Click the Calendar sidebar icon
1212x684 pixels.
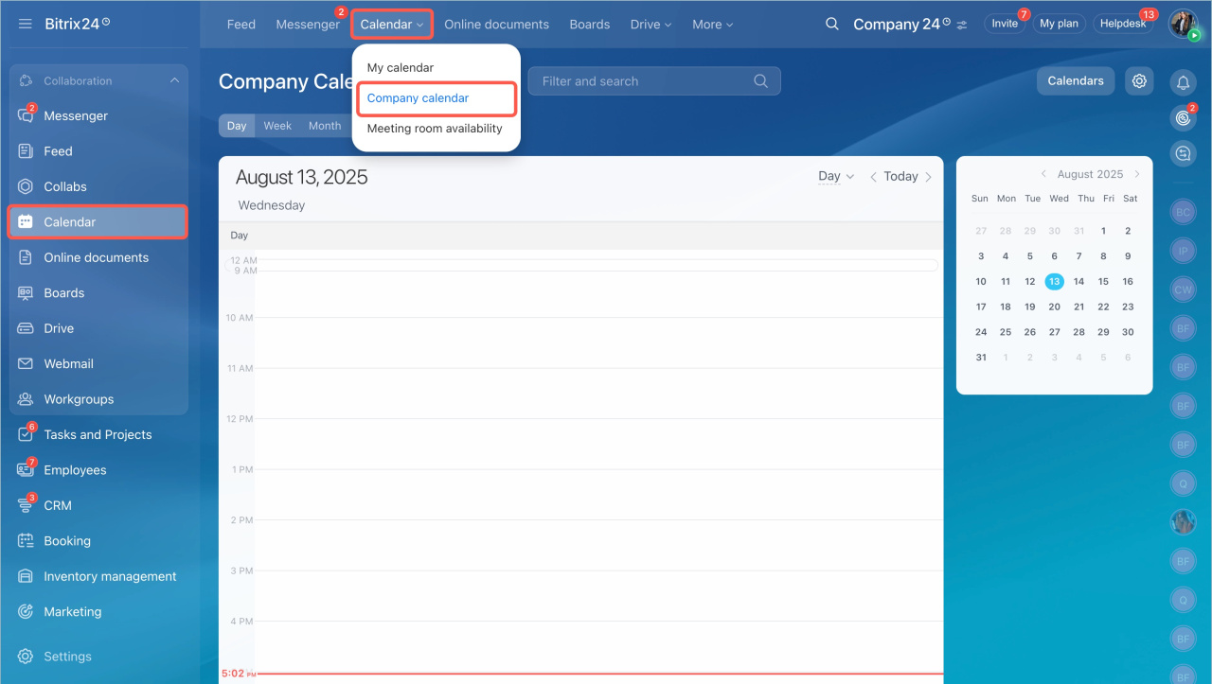tap(26, 222)
